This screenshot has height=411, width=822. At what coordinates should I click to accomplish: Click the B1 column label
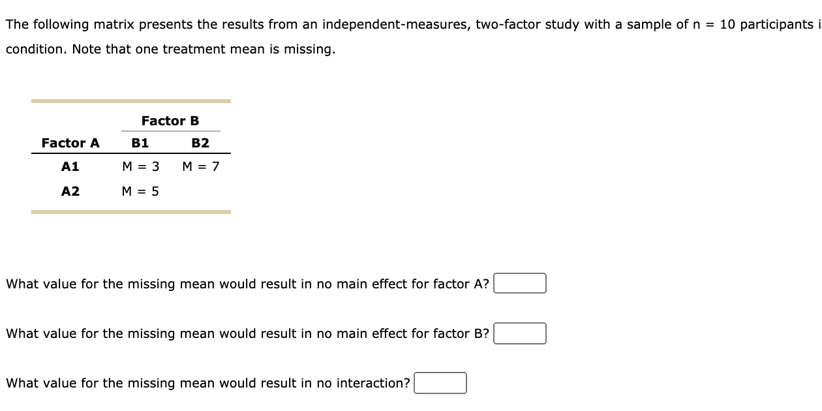point(139,143)
